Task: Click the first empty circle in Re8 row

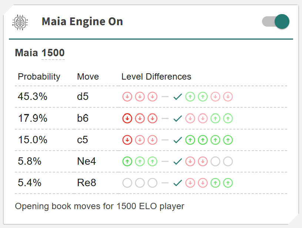Action: (127, 183)
